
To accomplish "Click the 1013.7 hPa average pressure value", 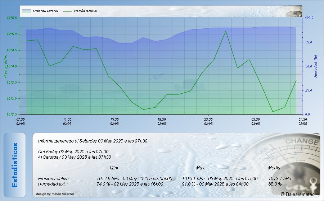I will point(280,178).
